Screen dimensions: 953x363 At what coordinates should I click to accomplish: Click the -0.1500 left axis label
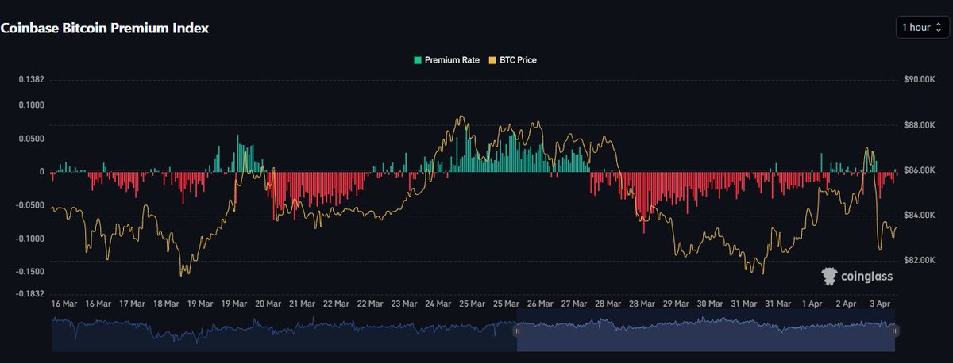pyautogui.click(x=30, y=271)
